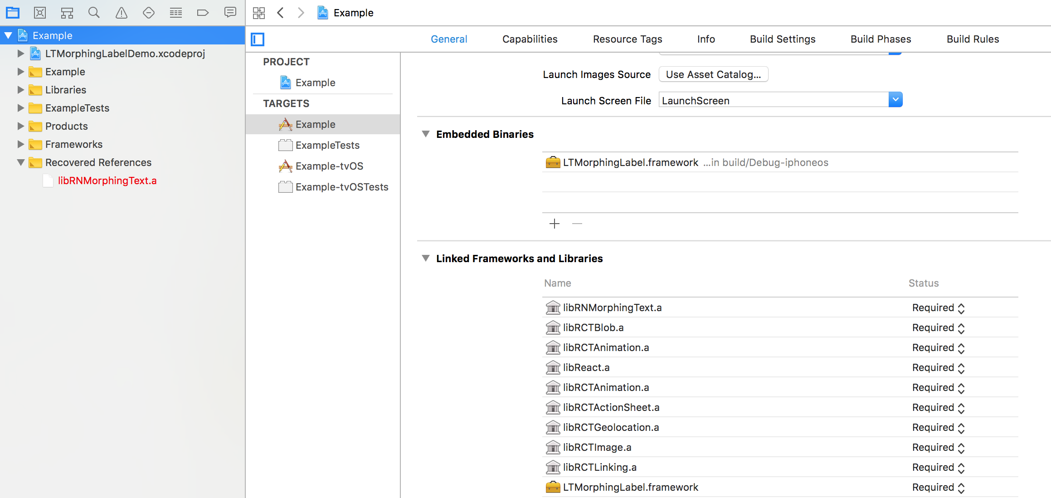Change libRCTImage.a Required status stepper

[961, 448]
